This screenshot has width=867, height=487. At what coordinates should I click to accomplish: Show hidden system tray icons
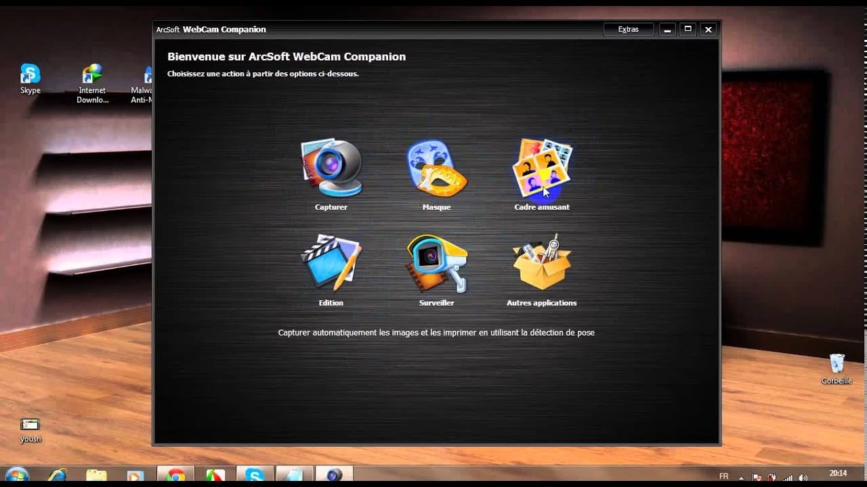click(x=742, y=477)
